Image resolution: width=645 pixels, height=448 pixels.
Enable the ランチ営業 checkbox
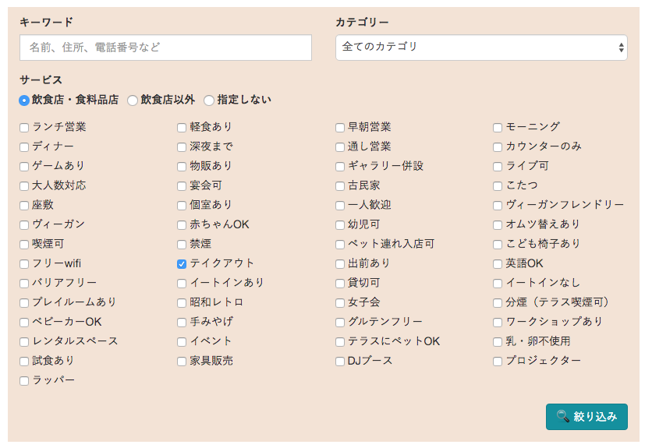(x=24, y=128)
